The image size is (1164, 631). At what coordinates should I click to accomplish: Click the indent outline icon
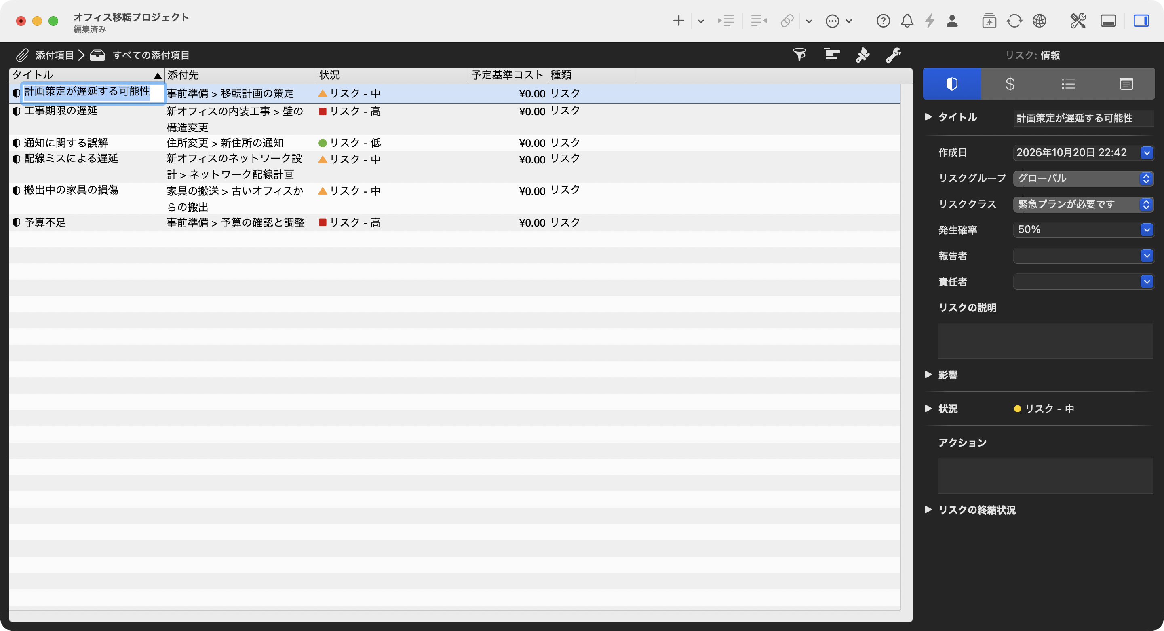(726, 20)
